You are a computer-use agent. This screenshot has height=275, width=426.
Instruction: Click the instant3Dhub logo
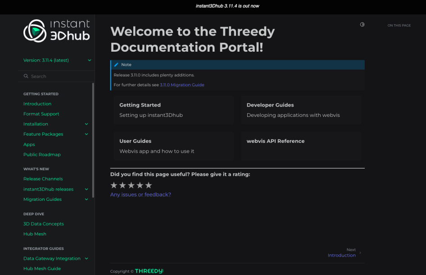[56, 31]
